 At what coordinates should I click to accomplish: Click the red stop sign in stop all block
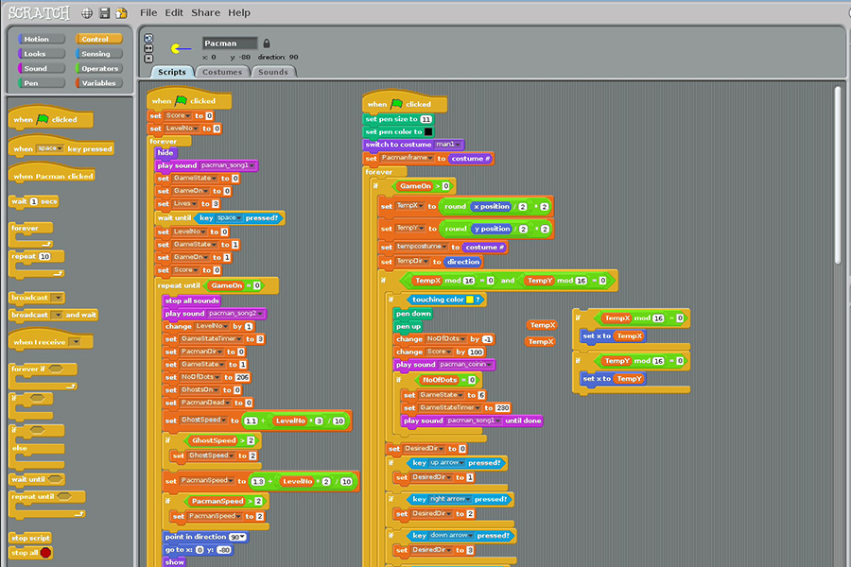(45, 553)
